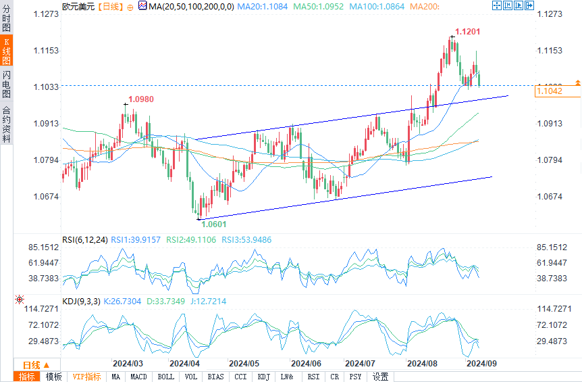Open the 分时图 side tab
582x382 pixels.
pos(6,18)
